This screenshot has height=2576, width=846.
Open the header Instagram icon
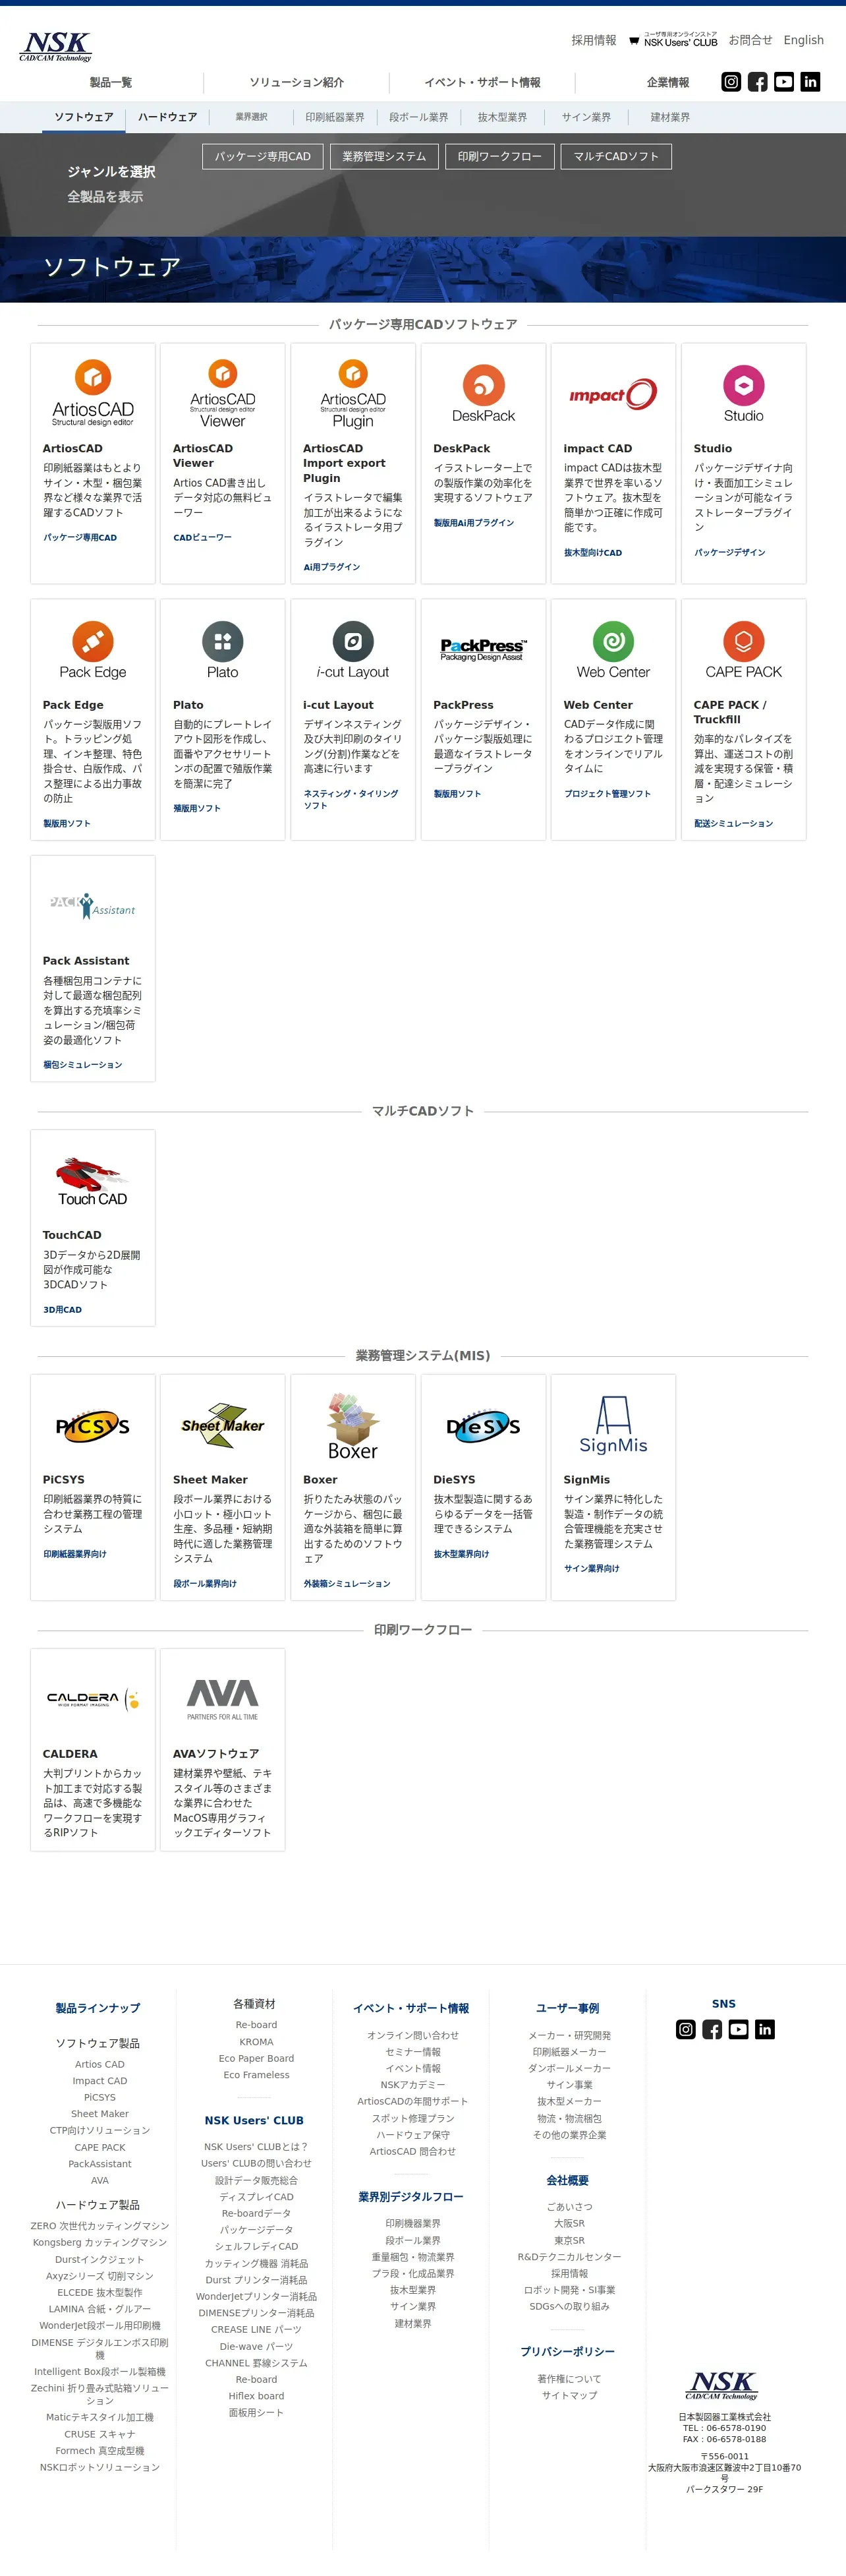(x=731, y=82)
